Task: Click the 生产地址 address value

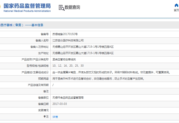Action: (83, 53)
